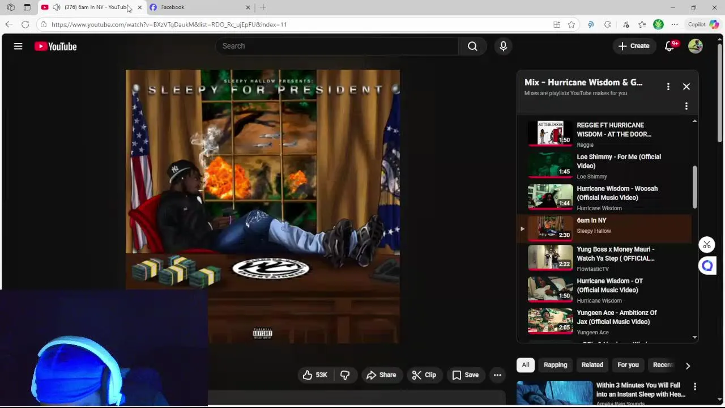The width and height of the screenshot is (725, 408).
Task: Click the Create button
Action: coord(634,46)
